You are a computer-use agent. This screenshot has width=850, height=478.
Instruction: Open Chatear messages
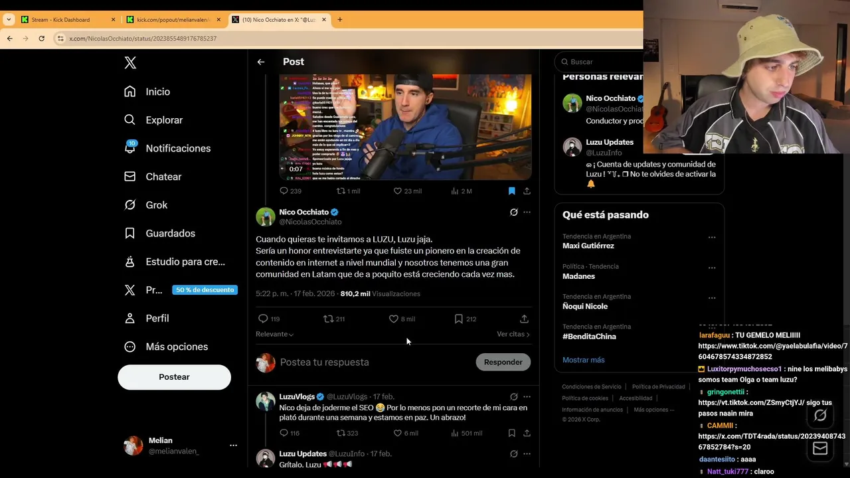click(x=153, y=177)
